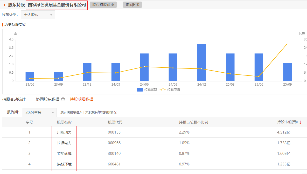Click the 2.29% holding ratio cell
Screen dimensions: 307x174
[184, 132]
